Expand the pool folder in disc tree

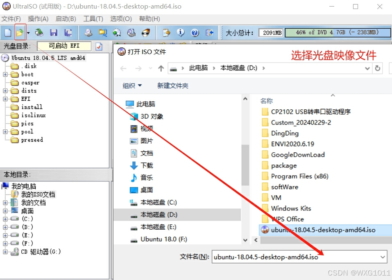(5, 132)
